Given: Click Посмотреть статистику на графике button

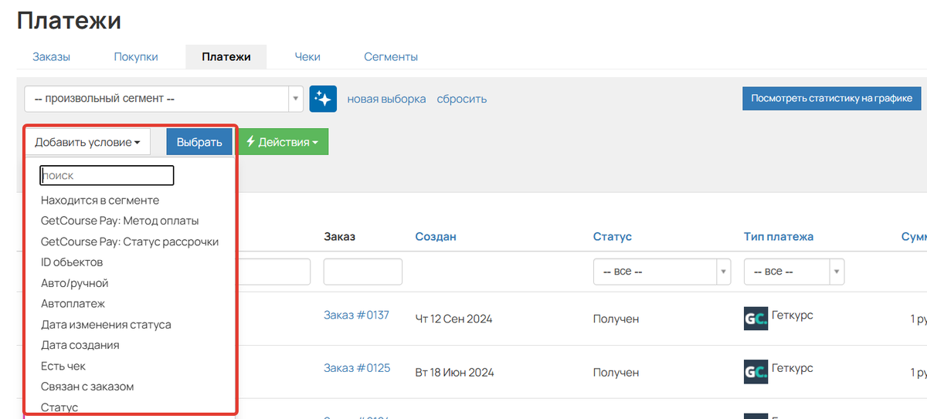Looking at the screenshot, I should [832, 99].
